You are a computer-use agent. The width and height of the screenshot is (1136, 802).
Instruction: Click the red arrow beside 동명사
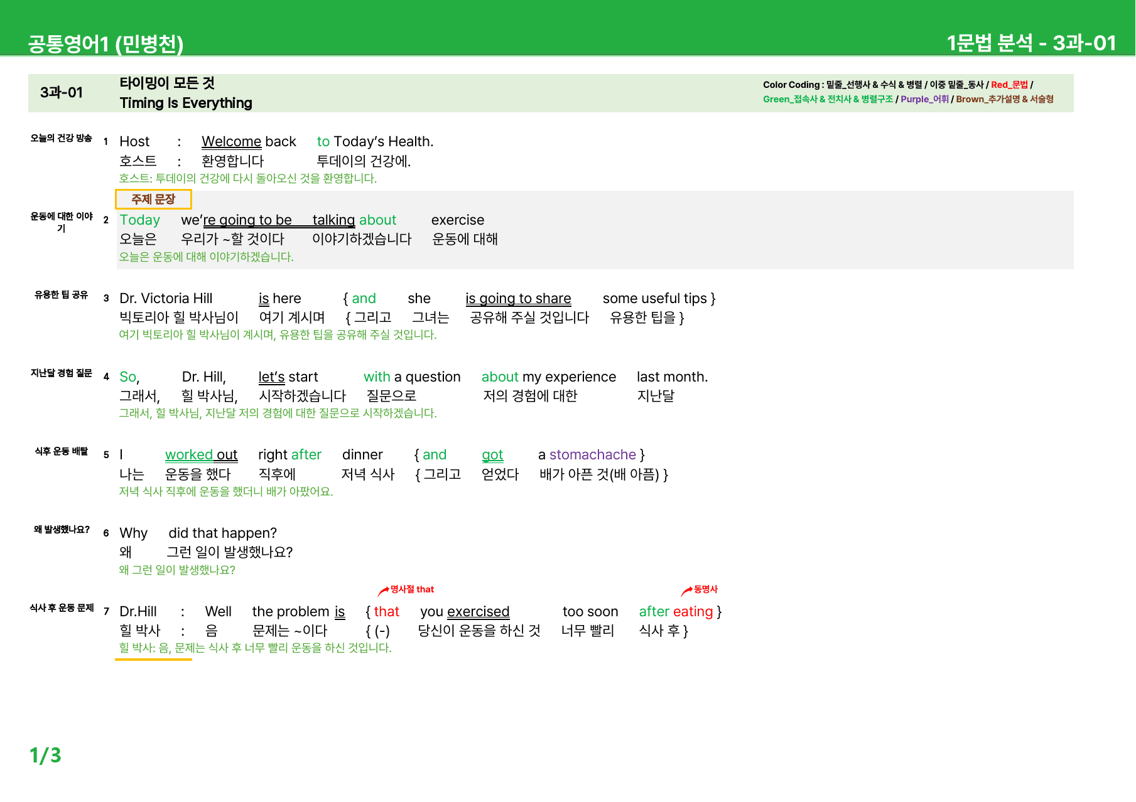687,591
